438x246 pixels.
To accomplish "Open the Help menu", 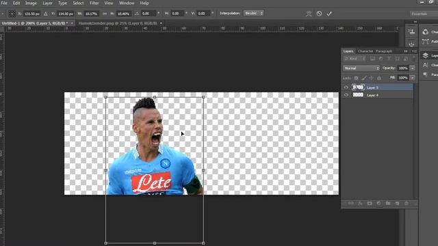I will [x=144, y=3].
